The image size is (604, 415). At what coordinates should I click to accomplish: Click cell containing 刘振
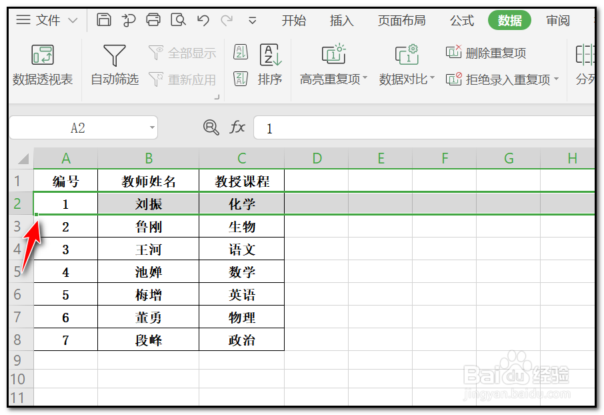(148, 203)
